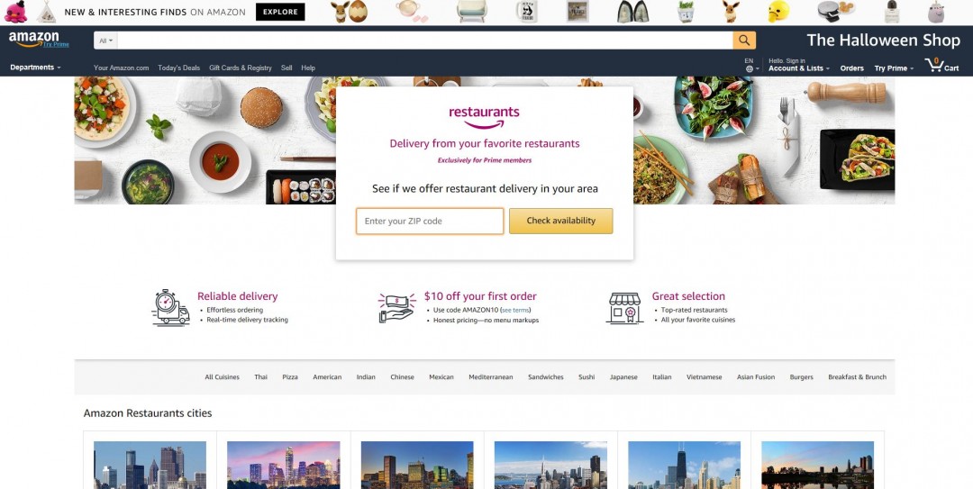This screenshot has width=973, height=489.
Task: Select the Sushi cuisine tab
Action: 587,376
